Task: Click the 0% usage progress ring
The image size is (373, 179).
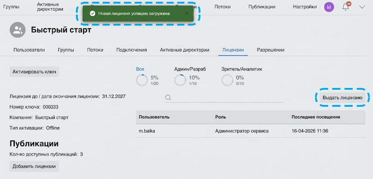Action: pyautogui.click(x=227, y=80)
